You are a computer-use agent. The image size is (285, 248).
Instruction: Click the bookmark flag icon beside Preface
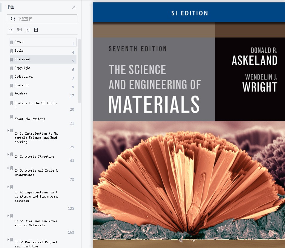point(12,94)
